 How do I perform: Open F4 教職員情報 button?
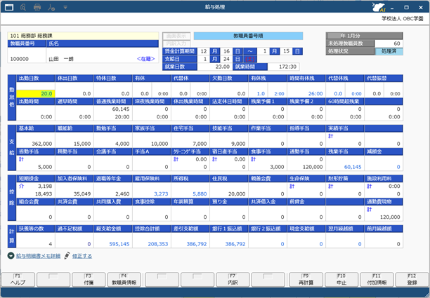coord(124,279)
